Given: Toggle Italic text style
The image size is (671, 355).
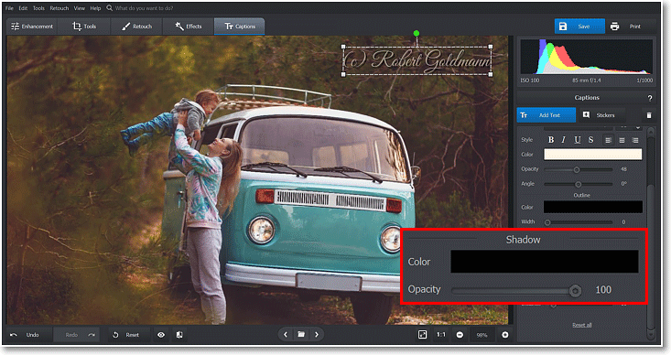Looking at the screenshot, I should [564, 140].
